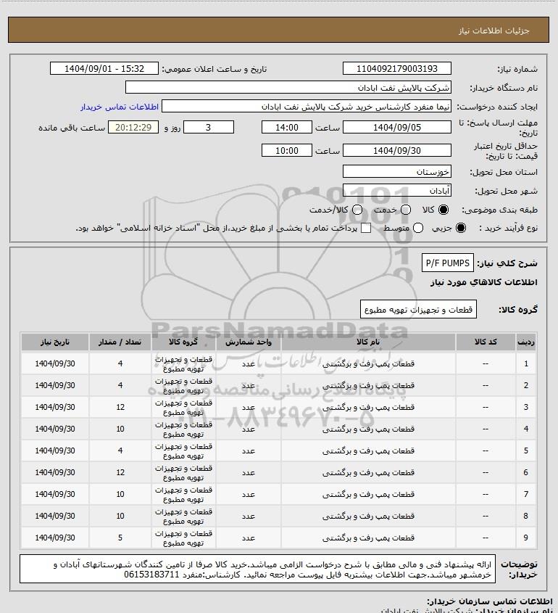Select row 3 in the goods table

(279, 407)
